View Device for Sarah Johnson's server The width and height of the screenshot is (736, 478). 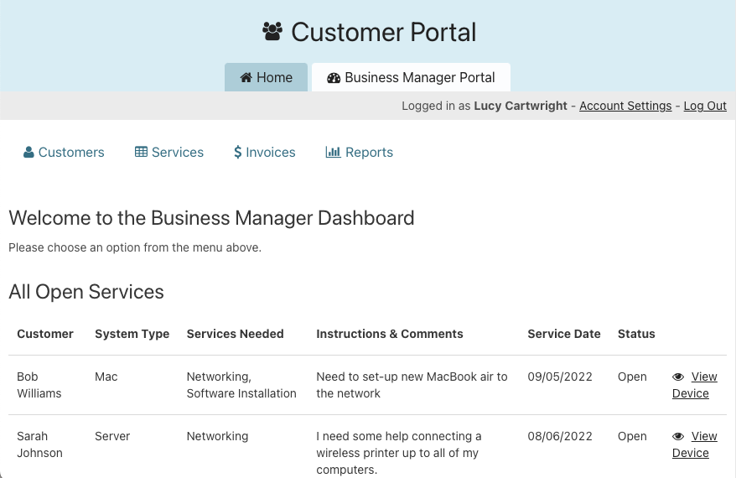coord(695,444)
